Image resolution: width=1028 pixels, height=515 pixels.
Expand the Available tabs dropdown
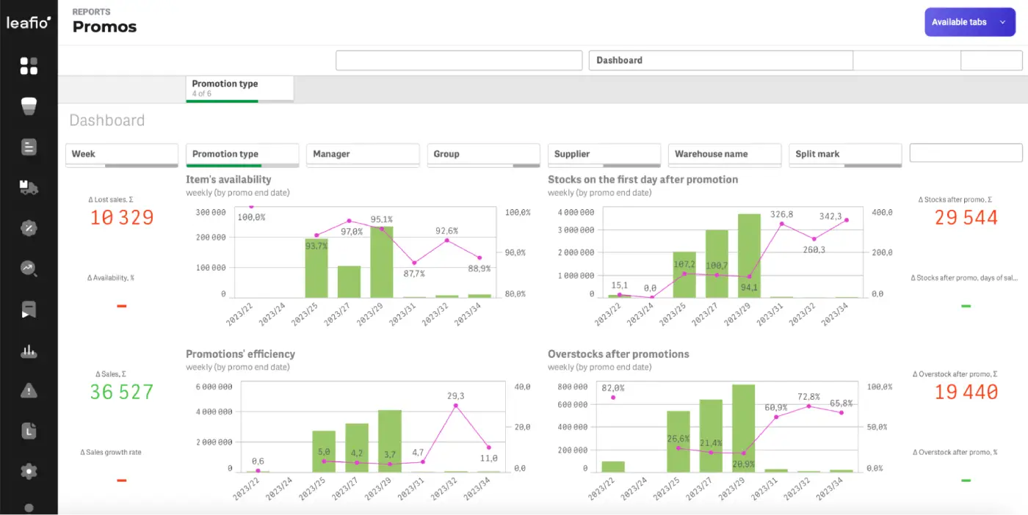968,22
